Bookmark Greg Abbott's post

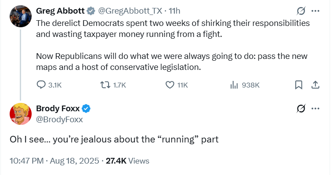pos(299,85)
